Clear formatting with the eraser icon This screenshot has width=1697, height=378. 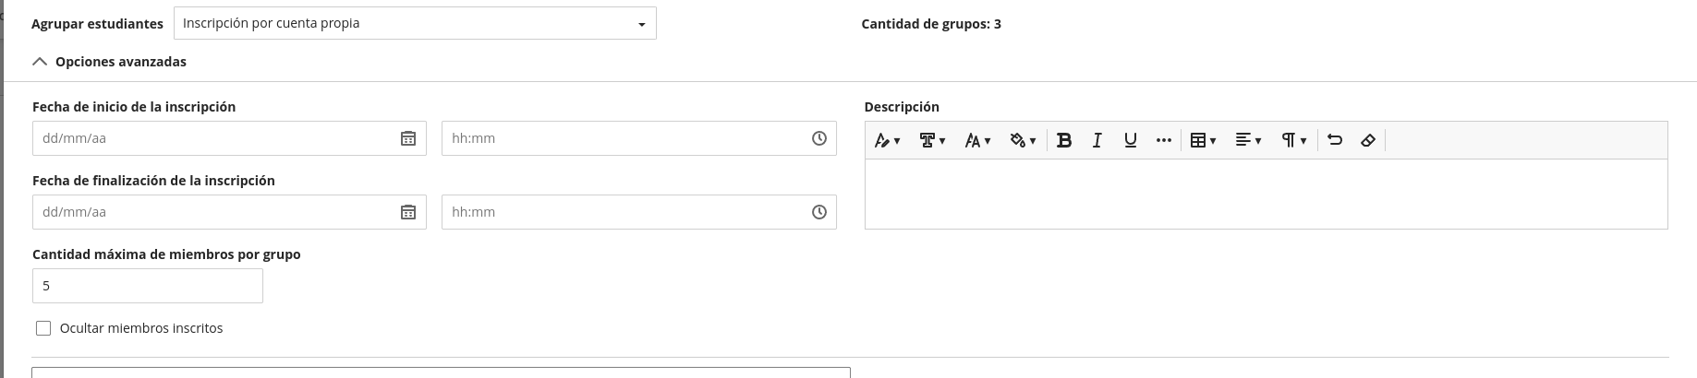click(x=1368, y=140)
